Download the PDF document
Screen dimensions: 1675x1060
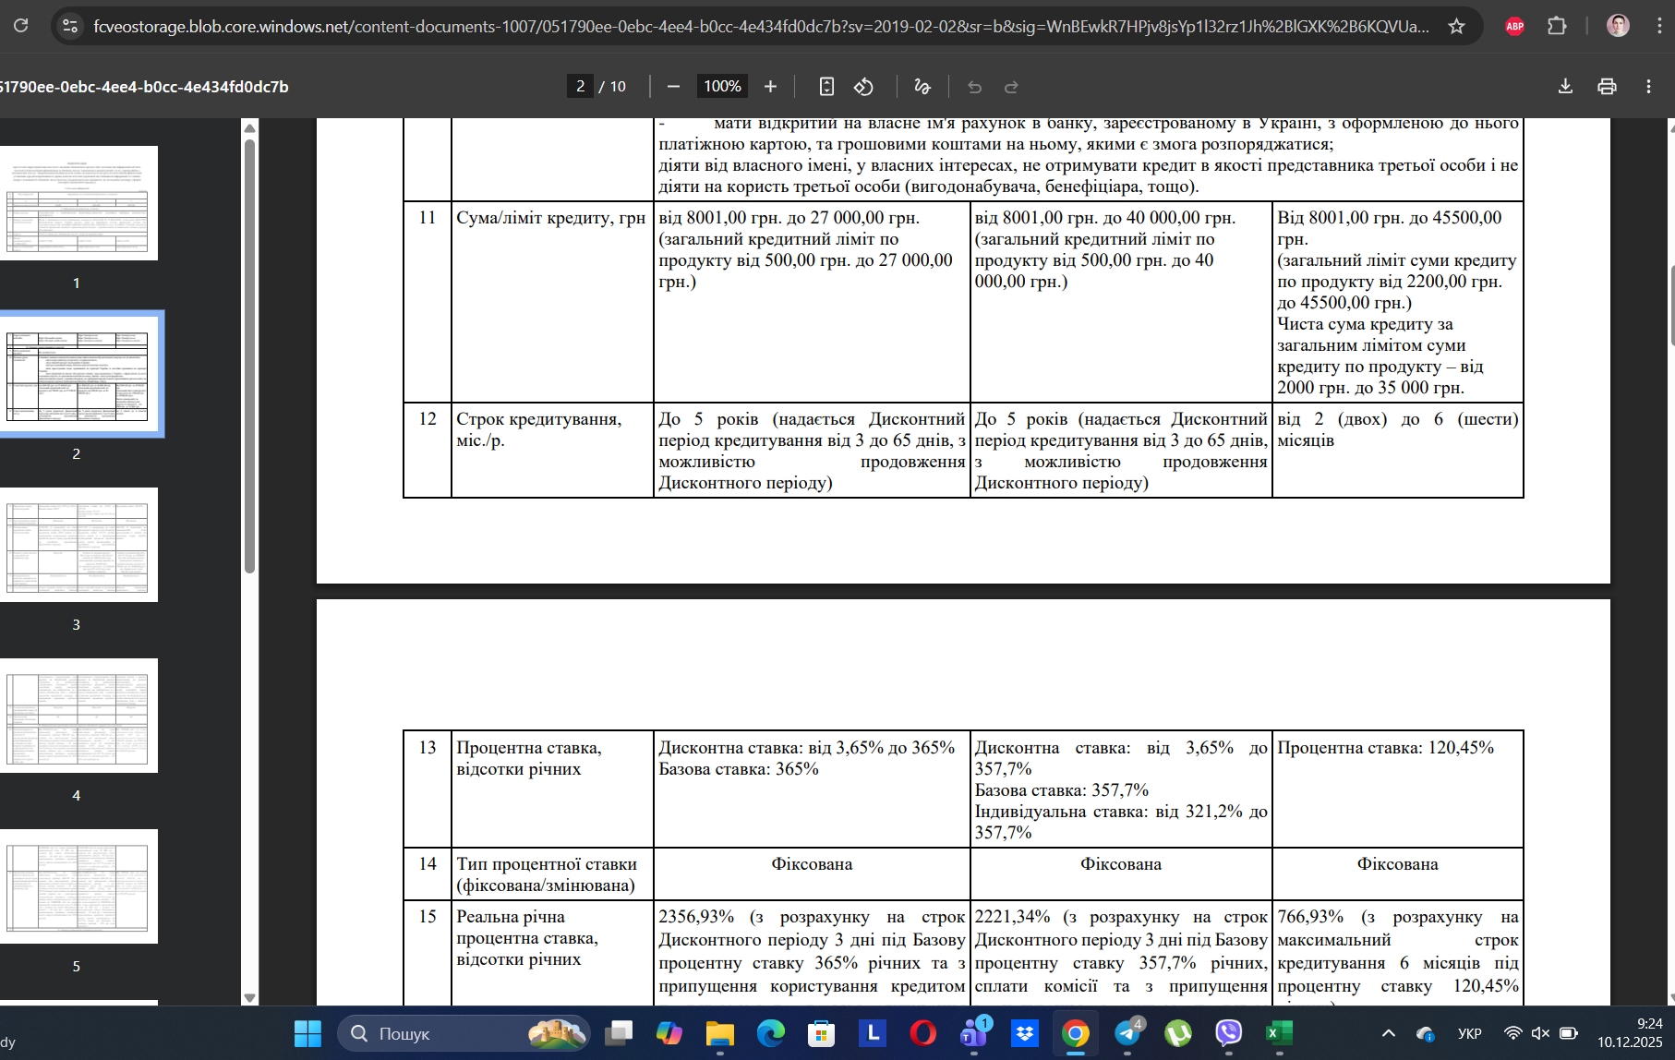click(1565, 86)
